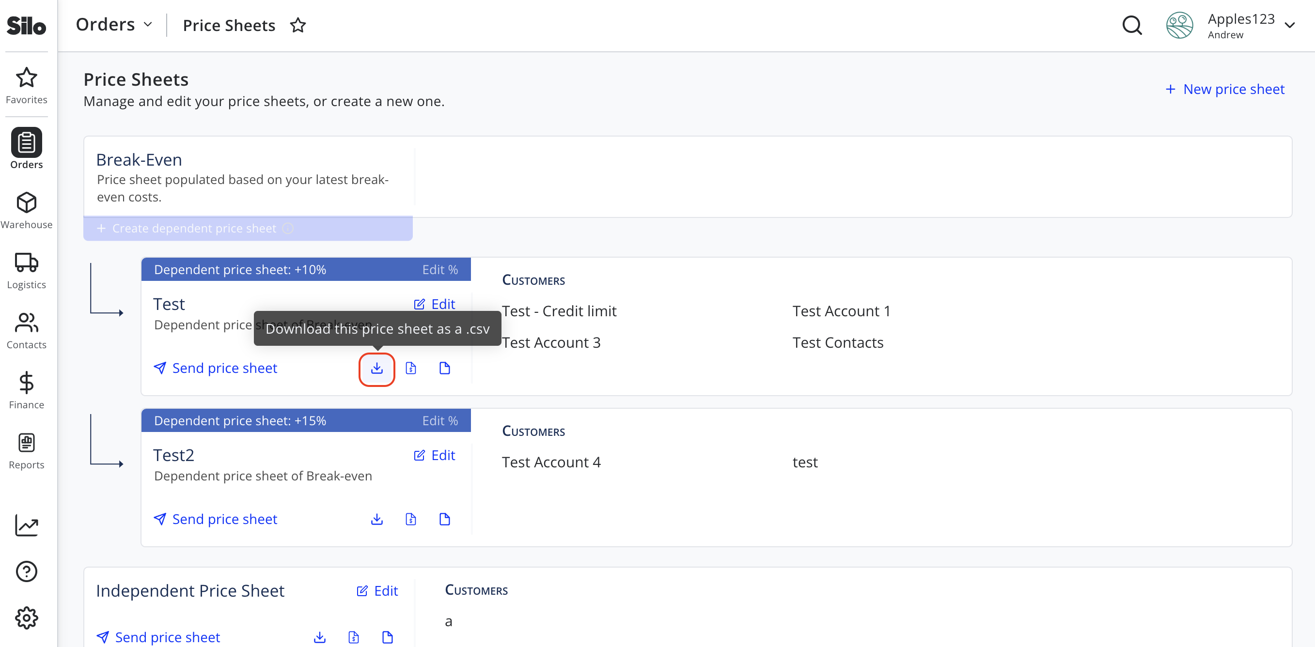The image size is (1315, 647).
Task: Click the dollar document icon for Test2
Action: (411, 520)
